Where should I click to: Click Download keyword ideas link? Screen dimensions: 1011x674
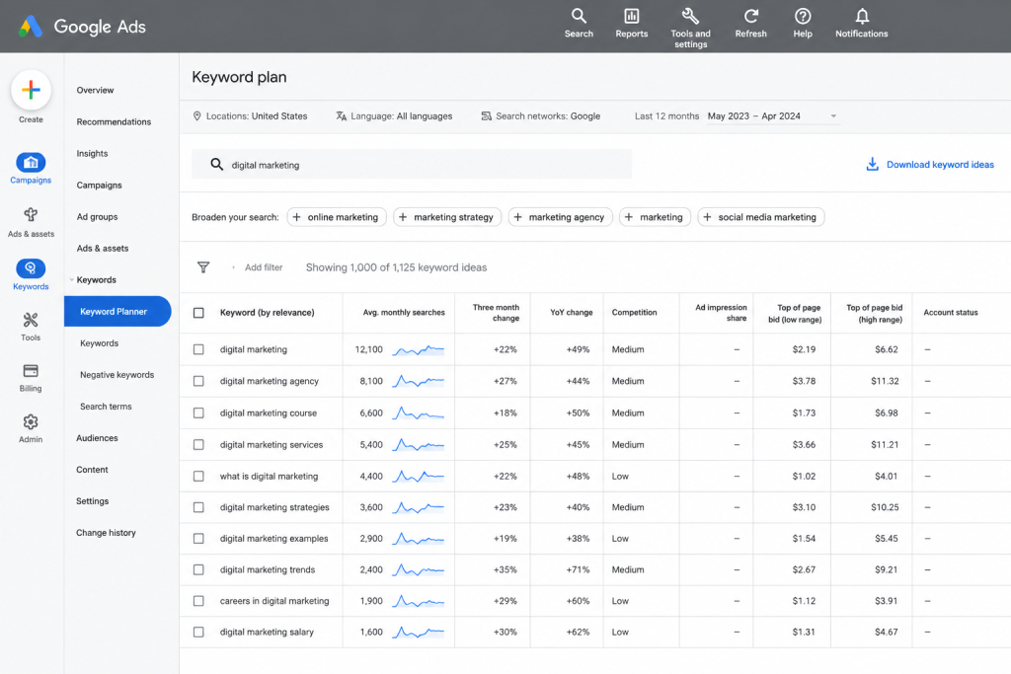[x=940, y=165]
